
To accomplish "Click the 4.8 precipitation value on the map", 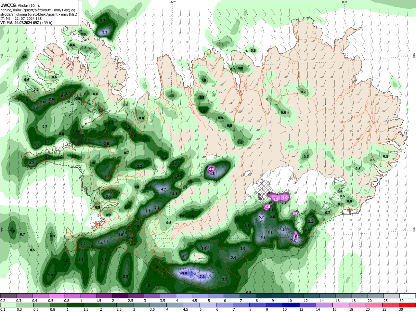I will click(213, 174).
